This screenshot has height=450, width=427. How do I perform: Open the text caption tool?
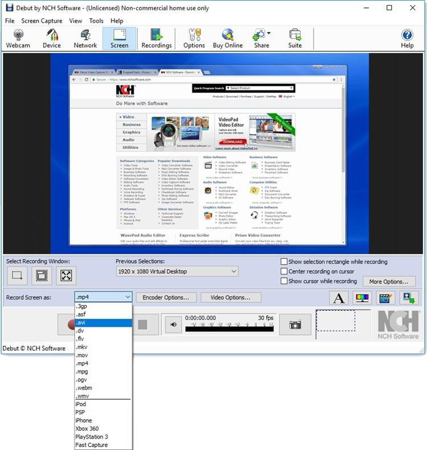[x=339, y=298]
